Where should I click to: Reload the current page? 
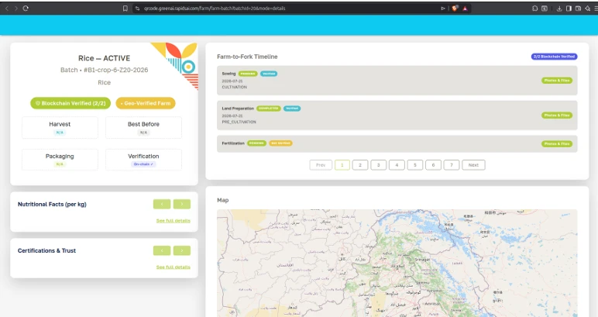pos(26,8)
